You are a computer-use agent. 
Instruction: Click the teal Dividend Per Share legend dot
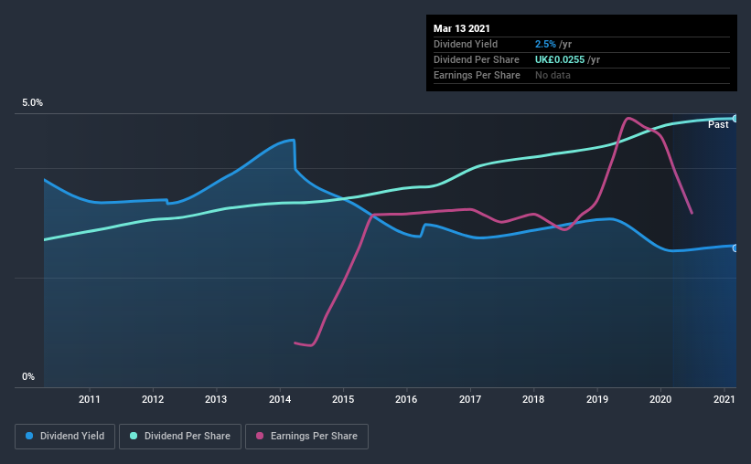point(134,436)
